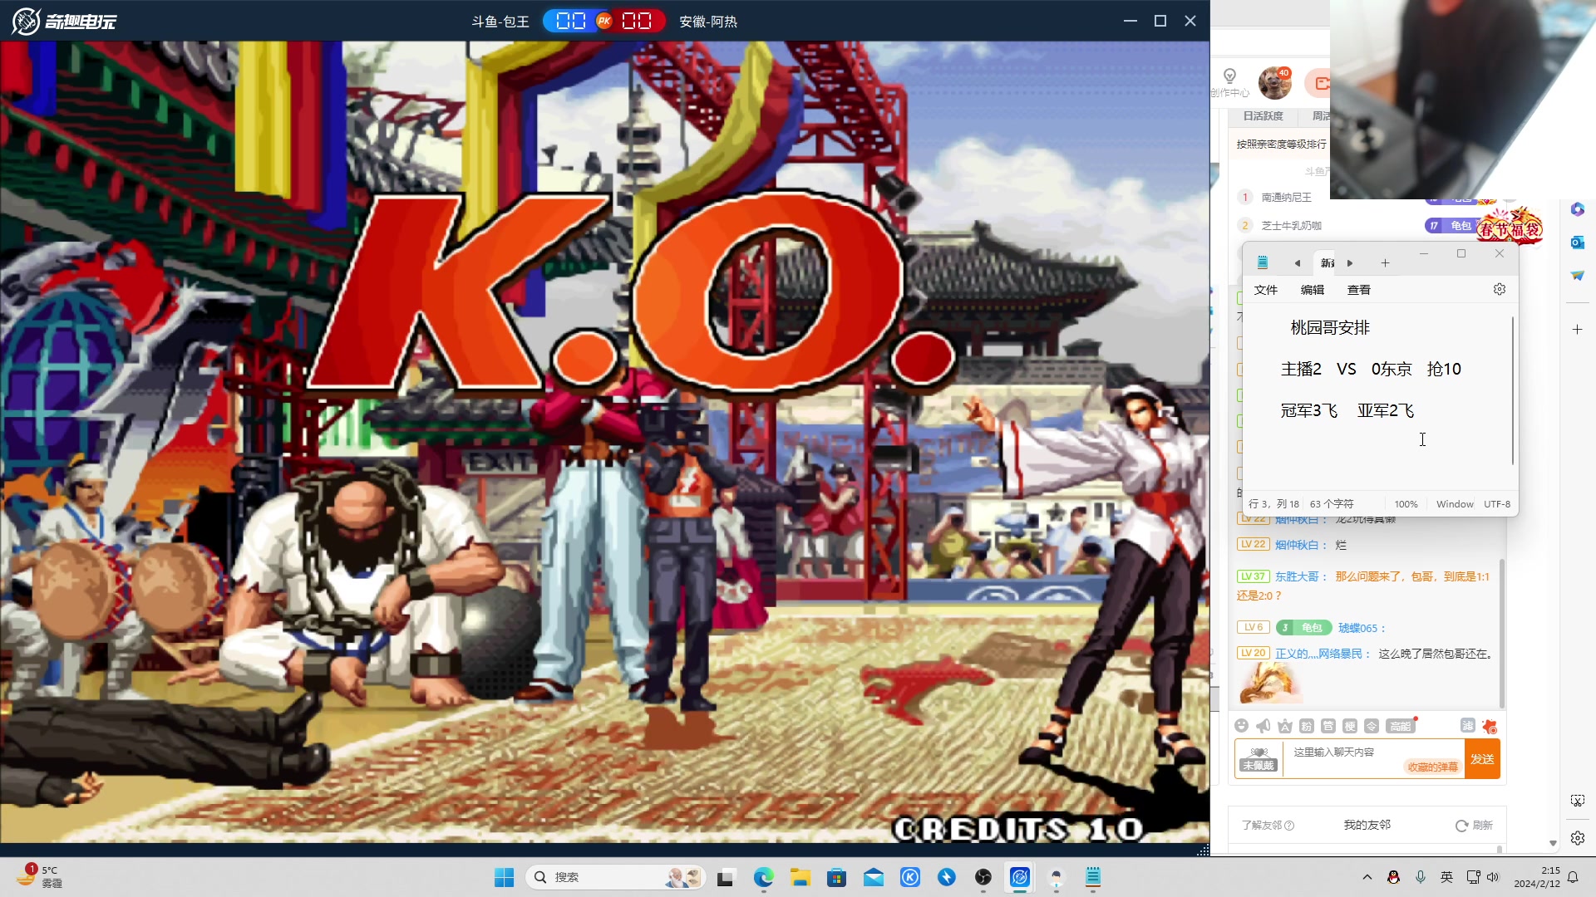Open File Explorer from taskbar
1596x897 pixels.
(x=800, y=877)
